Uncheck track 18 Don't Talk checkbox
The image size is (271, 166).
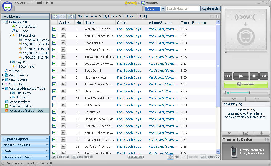pyautogui.click(x=54, y=147)
